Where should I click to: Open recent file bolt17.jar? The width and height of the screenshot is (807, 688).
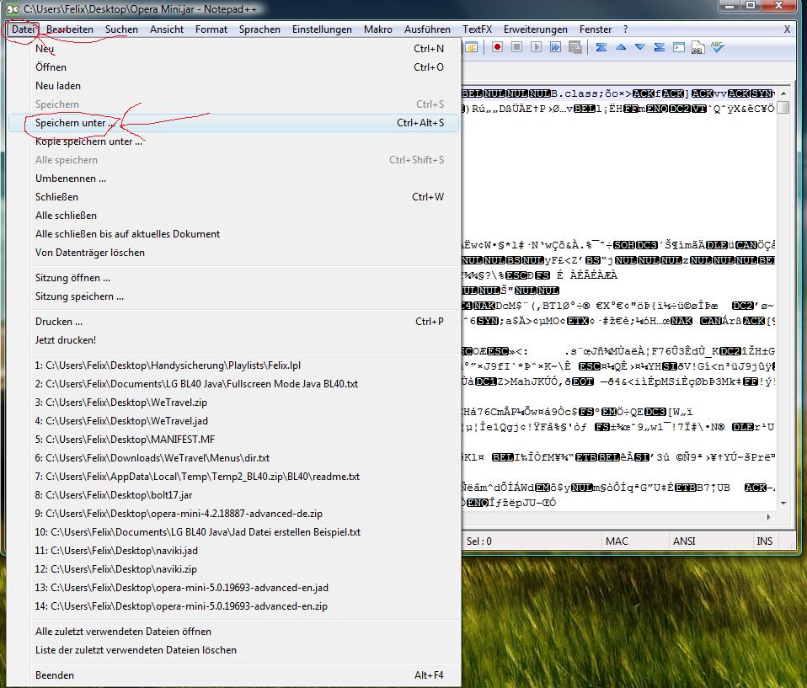click(234, 494)
